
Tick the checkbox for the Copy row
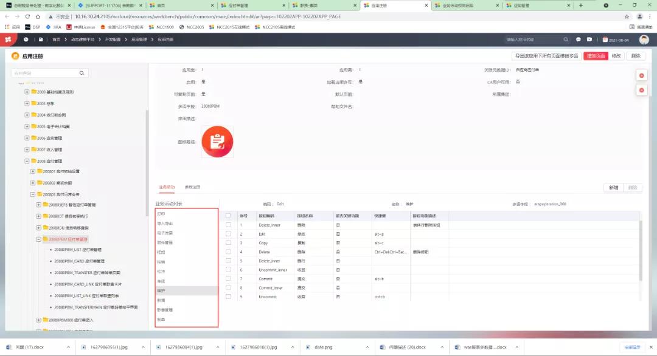[x=228, y=242]
